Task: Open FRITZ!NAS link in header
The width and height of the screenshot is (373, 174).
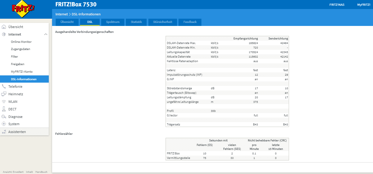Action: pos(337,5)
